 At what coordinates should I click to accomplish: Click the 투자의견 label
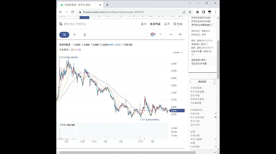pyautogui.click(x=195, y=31)
